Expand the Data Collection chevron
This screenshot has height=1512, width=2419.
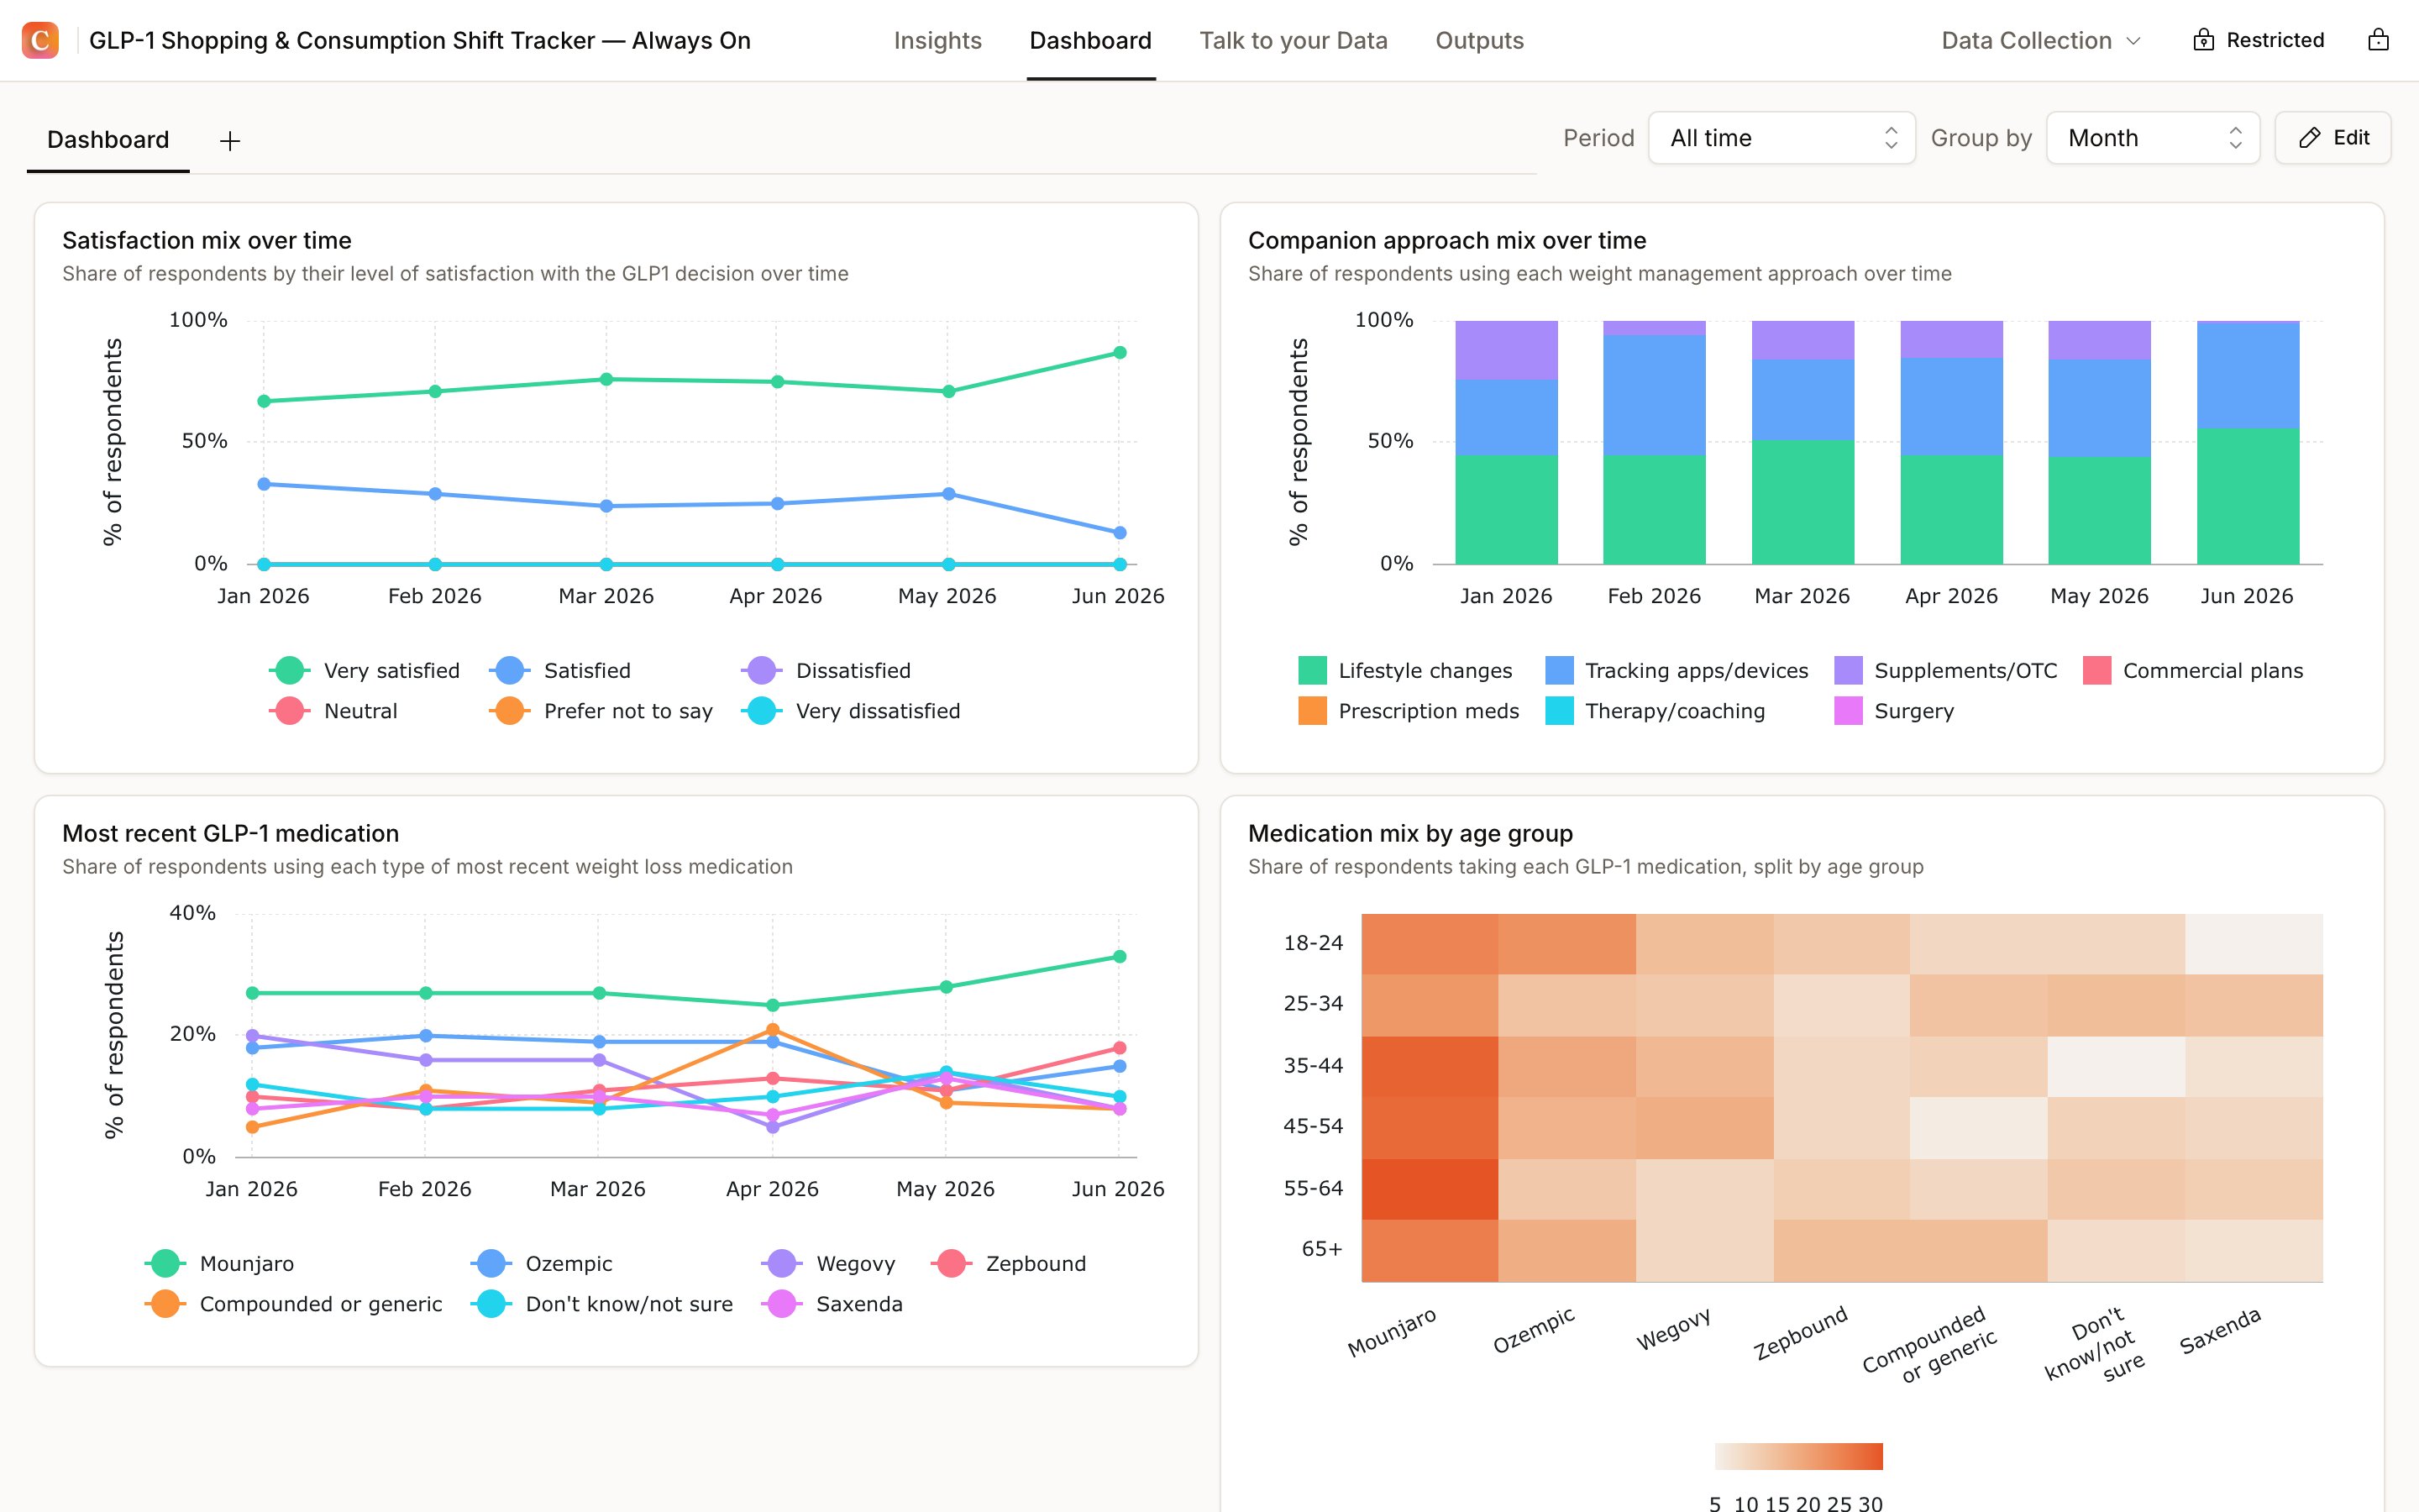point(2133,41)
